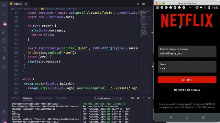Click the 15:32 clock in status bar
Screen dimensions: 220x123
coord(215,8)
